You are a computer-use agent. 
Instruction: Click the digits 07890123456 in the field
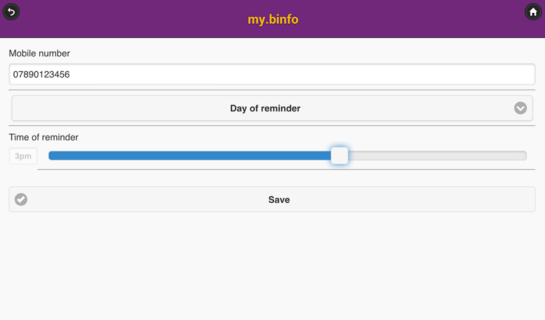42,74
